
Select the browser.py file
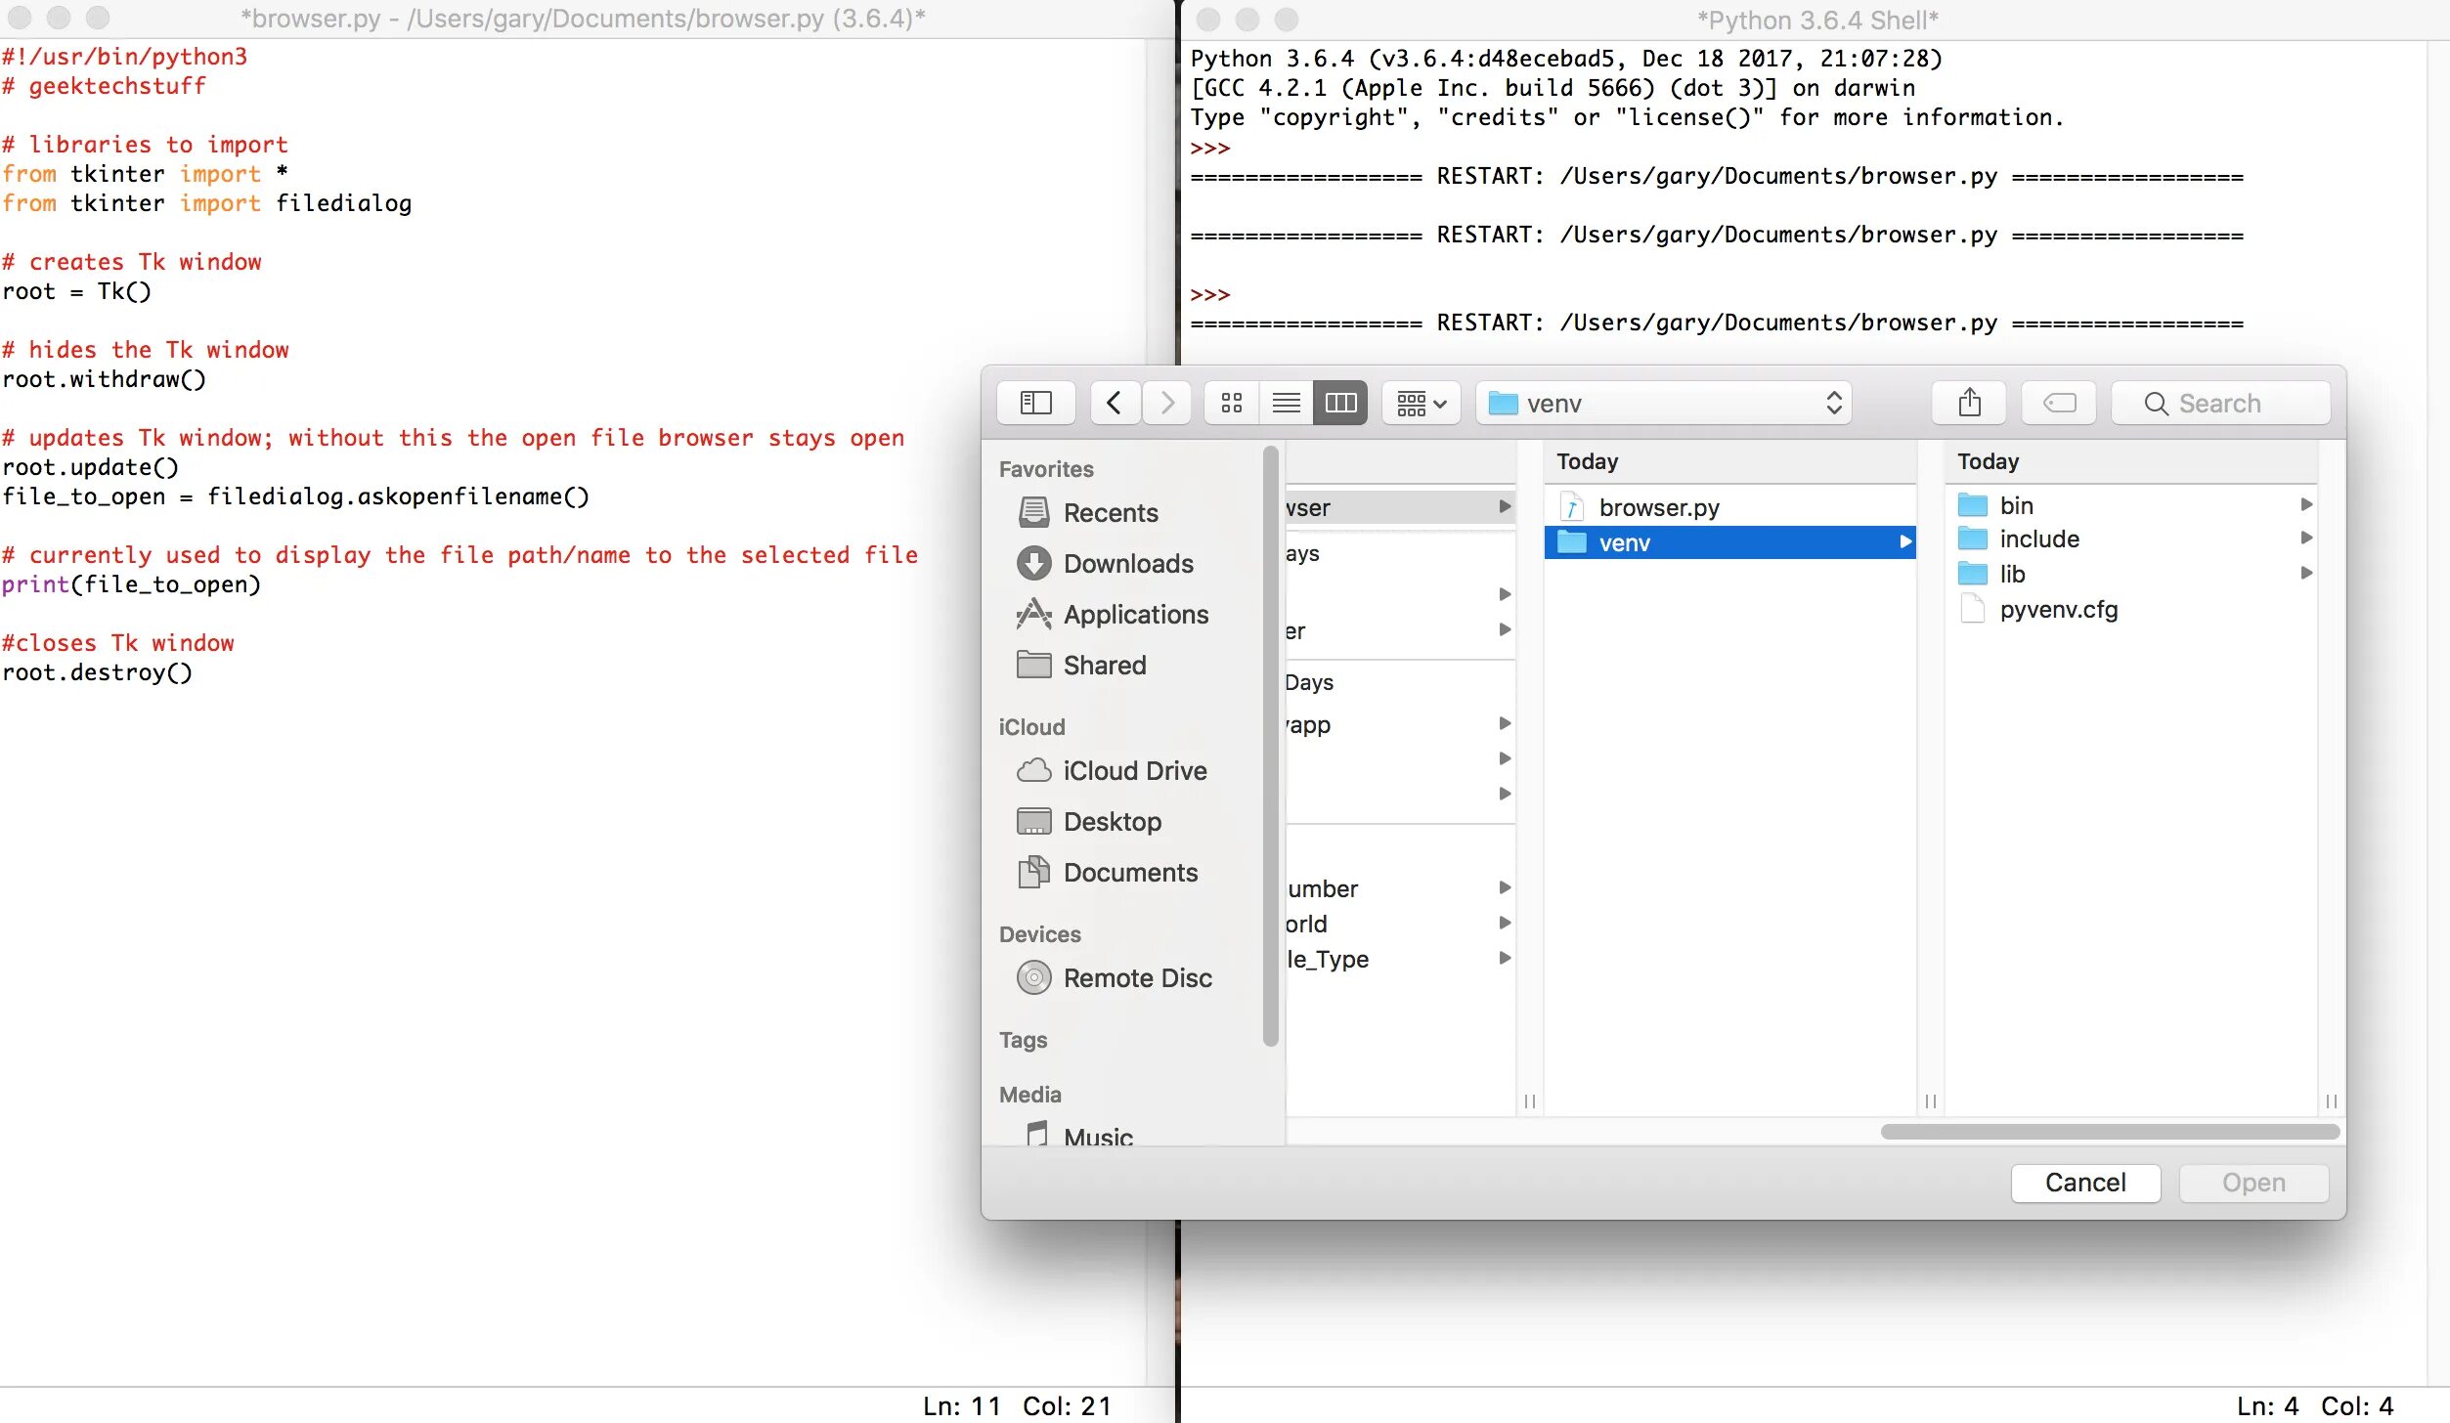(1660, 506)
